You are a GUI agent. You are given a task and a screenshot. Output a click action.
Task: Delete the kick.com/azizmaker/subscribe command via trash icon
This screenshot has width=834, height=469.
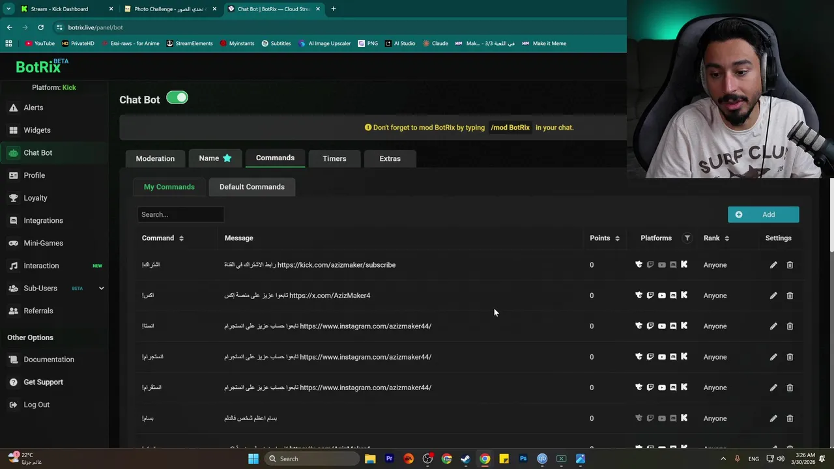(790, 265)
